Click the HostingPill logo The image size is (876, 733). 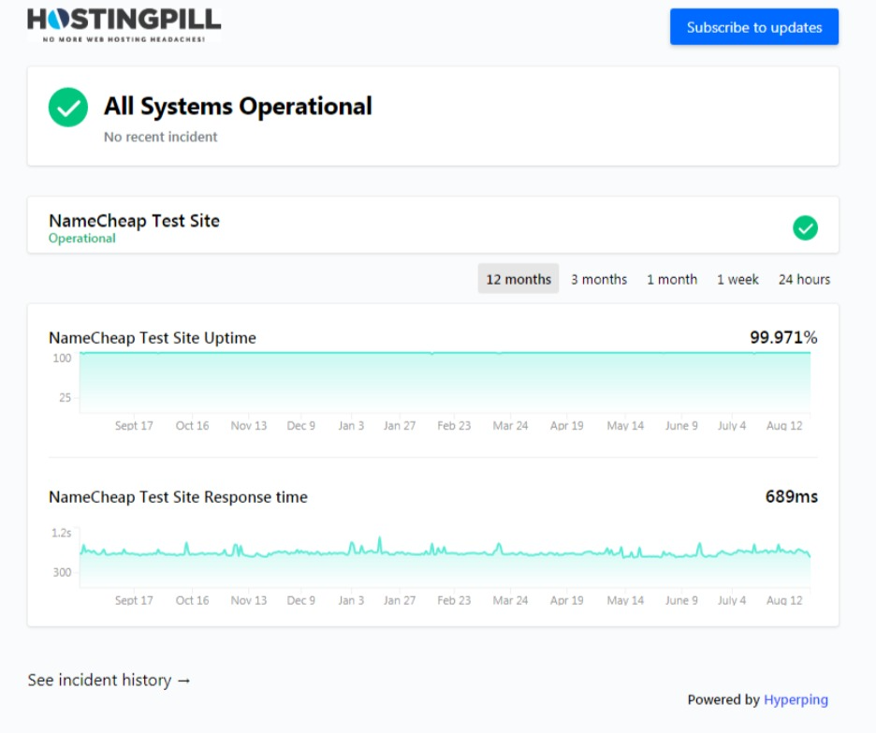124,25
